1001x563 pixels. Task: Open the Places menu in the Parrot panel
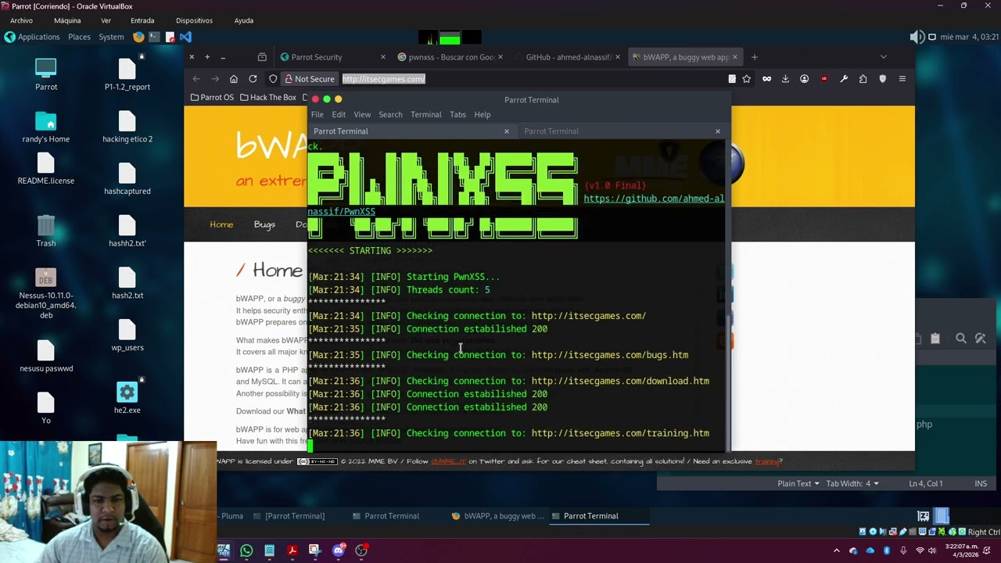pos(79,37)
